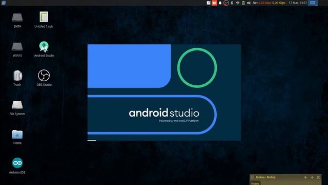Click the OBS tray icon in panel
Viewport: 328px width, 185px height.
[226, 3]
